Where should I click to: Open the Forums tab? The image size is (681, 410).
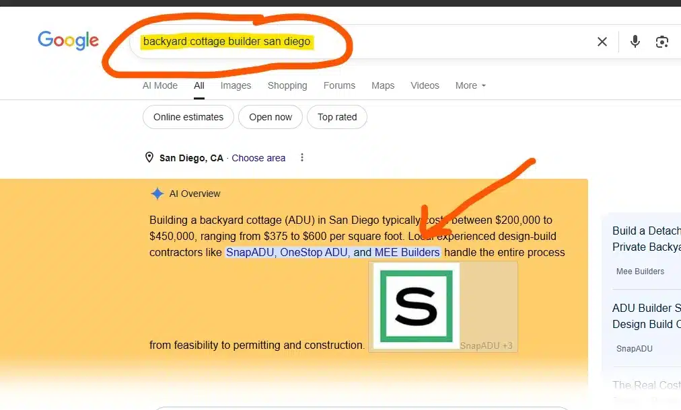coord(339,85)
